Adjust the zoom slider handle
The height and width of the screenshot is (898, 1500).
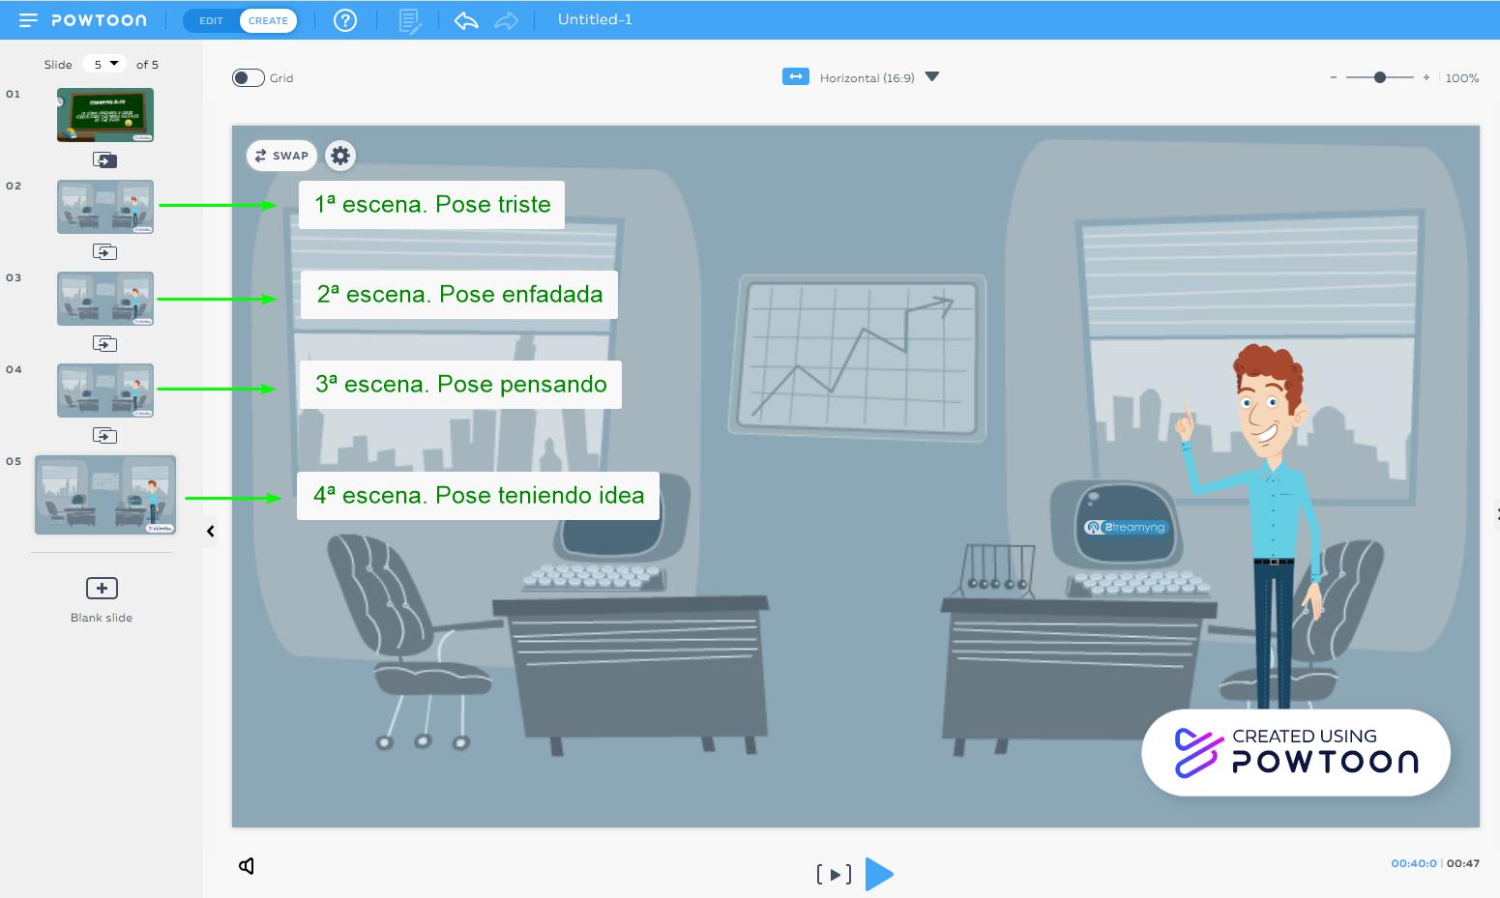(1380, 77)
